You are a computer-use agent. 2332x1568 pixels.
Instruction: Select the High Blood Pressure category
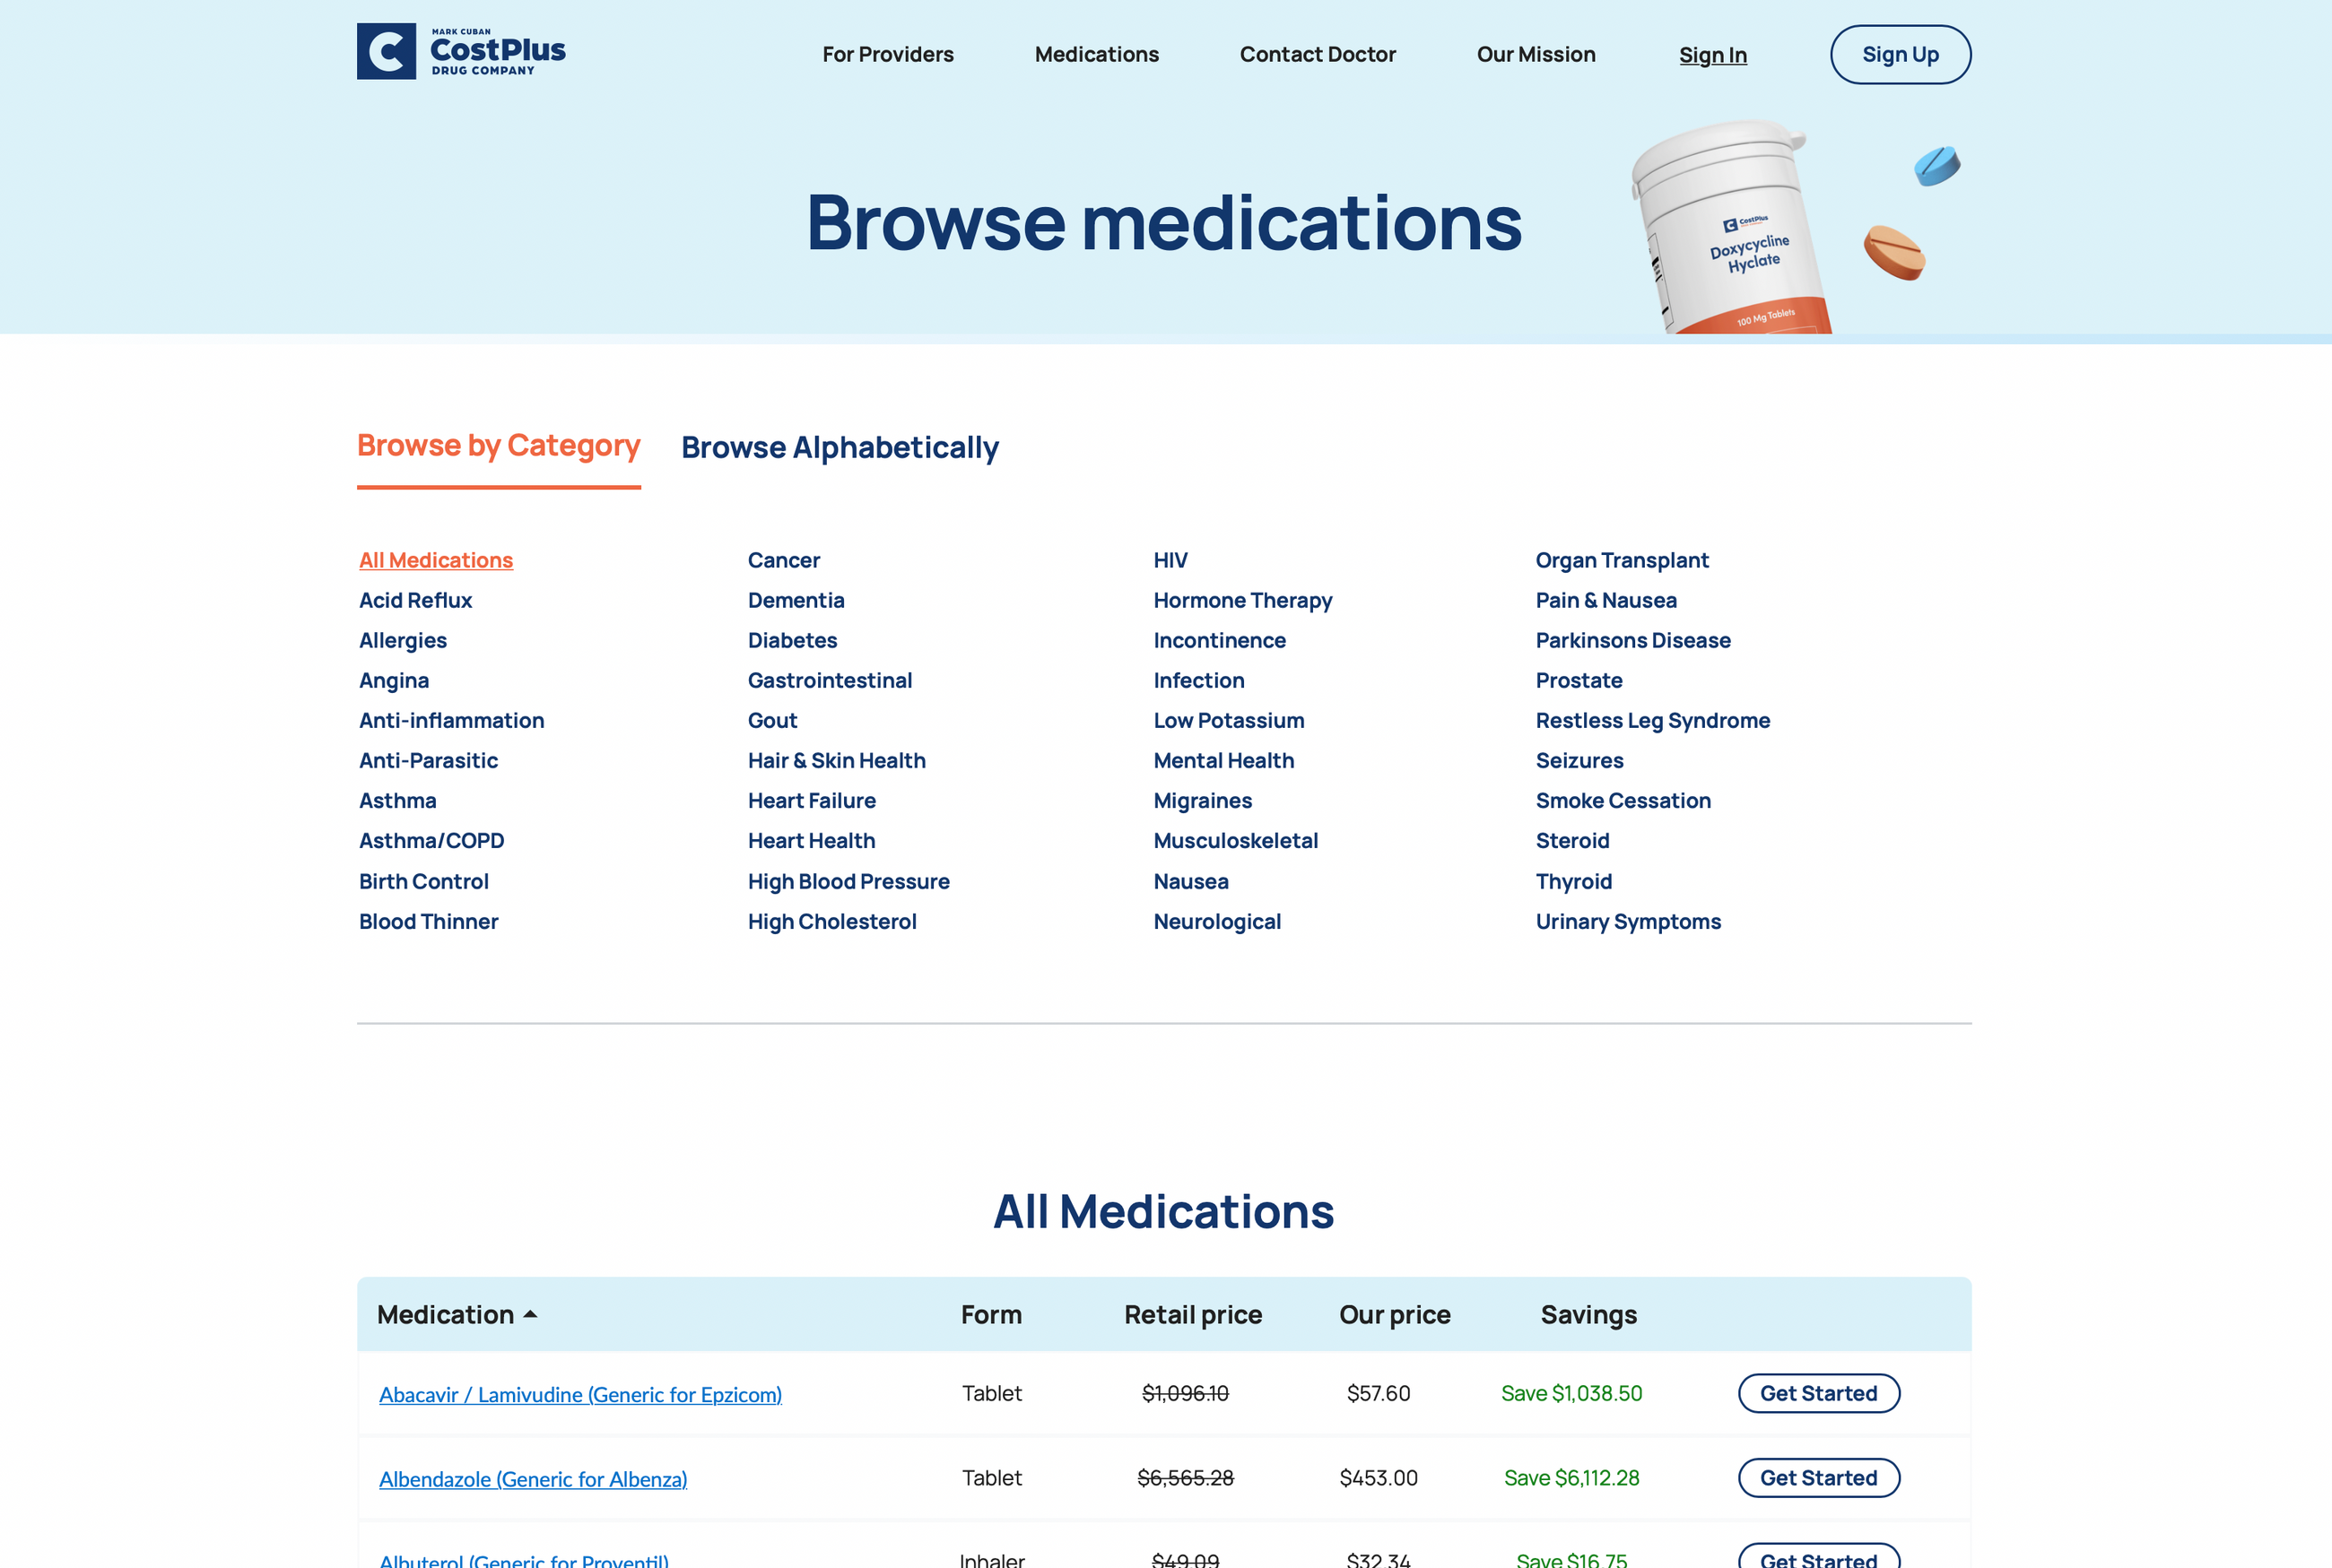[848, 881]
